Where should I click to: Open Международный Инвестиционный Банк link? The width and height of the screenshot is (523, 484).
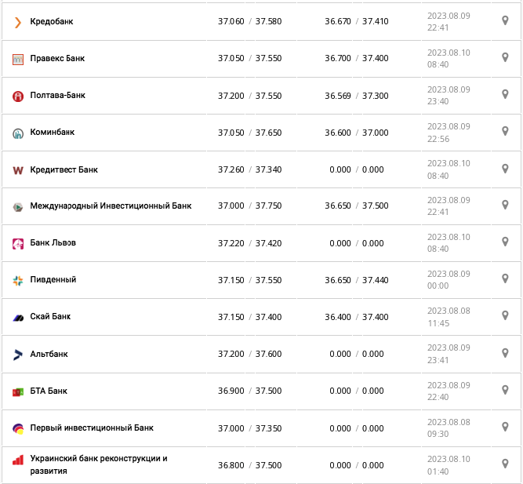[x=111, y=206]
